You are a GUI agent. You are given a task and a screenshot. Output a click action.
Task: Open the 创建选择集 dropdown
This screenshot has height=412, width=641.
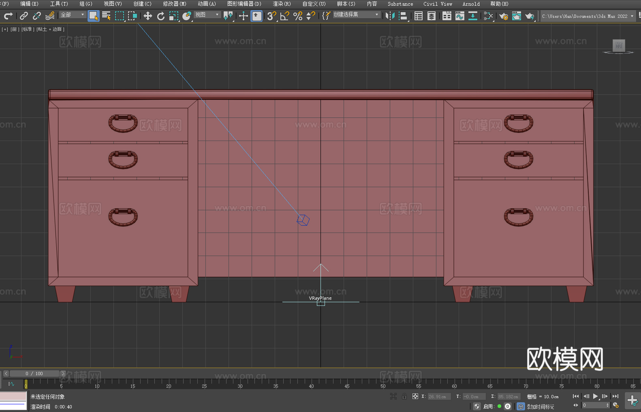357,15
